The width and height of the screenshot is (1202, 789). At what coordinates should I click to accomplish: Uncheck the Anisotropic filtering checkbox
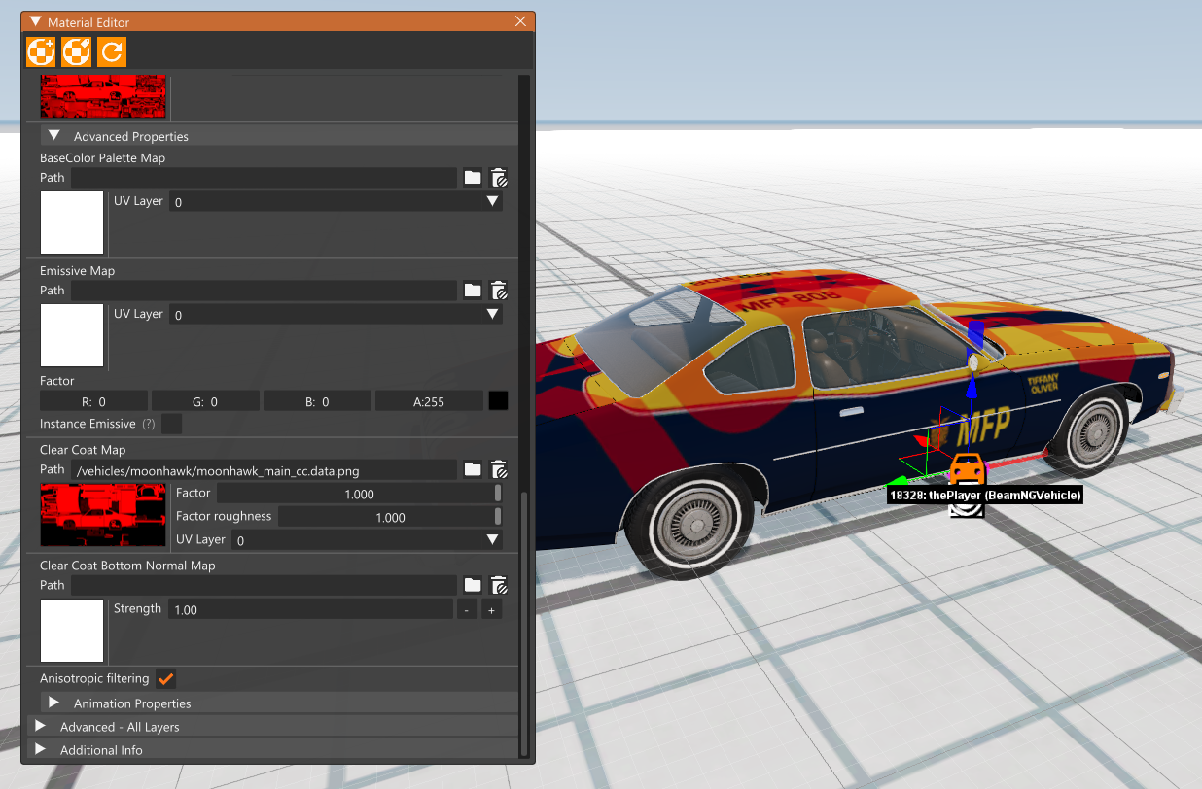click(165, 679)
